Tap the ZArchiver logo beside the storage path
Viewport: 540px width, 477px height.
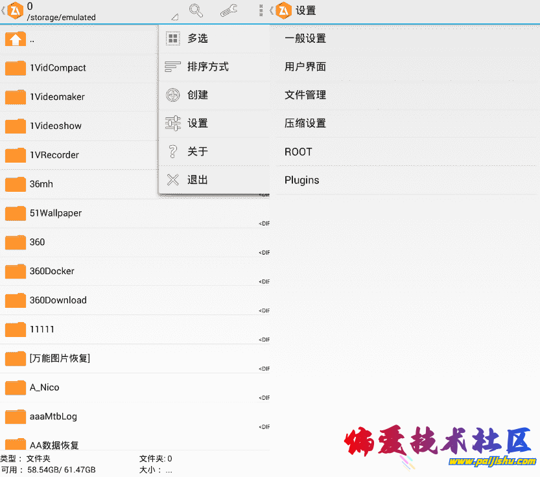point(14,11)
